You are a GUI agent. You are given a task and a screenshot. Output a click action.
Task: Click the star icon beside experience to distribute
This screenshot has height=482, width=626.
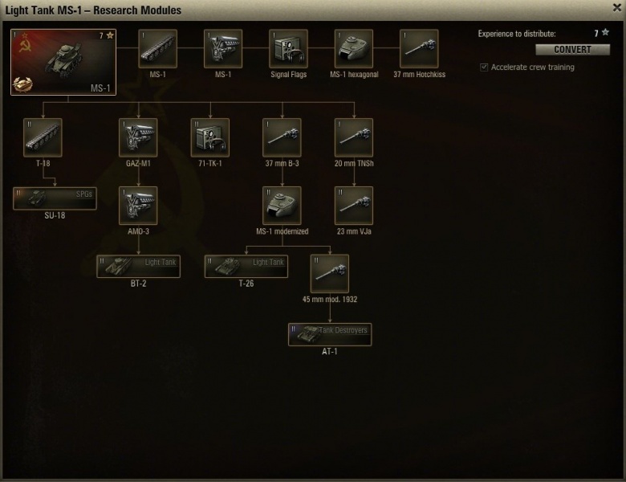(605, 32)
